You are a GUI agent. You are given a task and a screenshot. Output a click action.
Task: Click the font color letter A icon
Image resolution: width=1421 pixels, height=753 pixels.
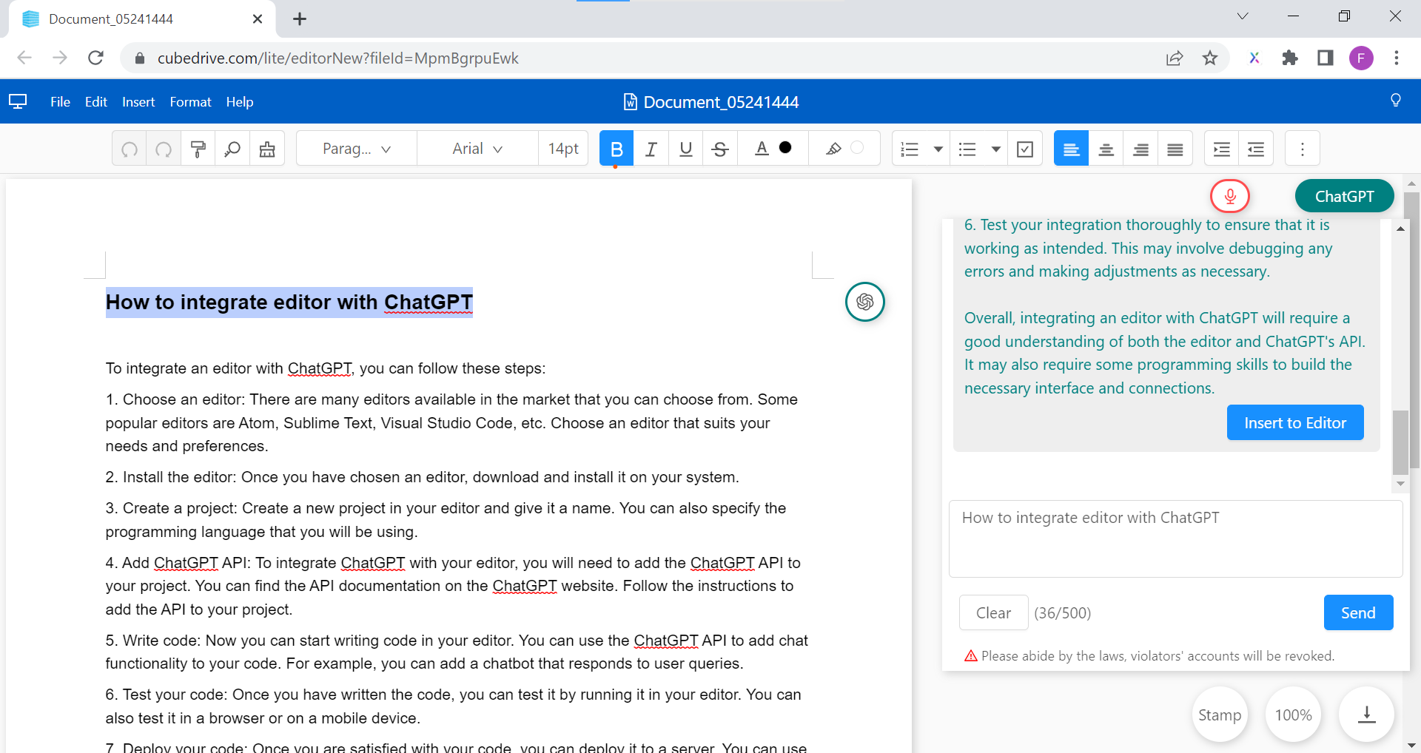pos(762,149)
